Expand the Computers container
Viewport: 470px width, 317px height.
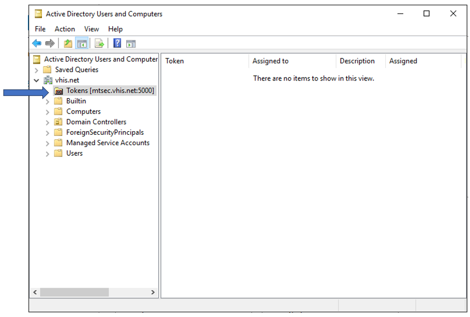(48, 112)
